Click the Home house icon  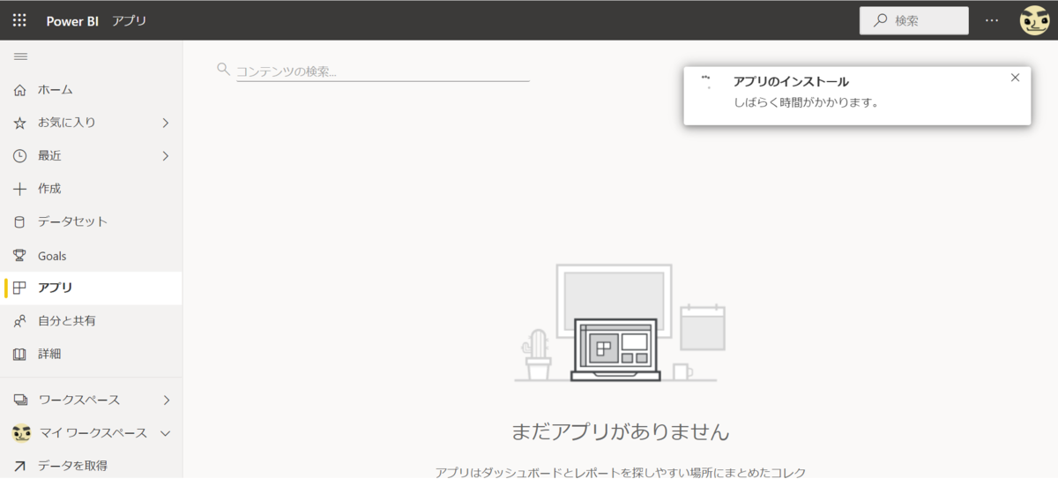pos(20,90)
